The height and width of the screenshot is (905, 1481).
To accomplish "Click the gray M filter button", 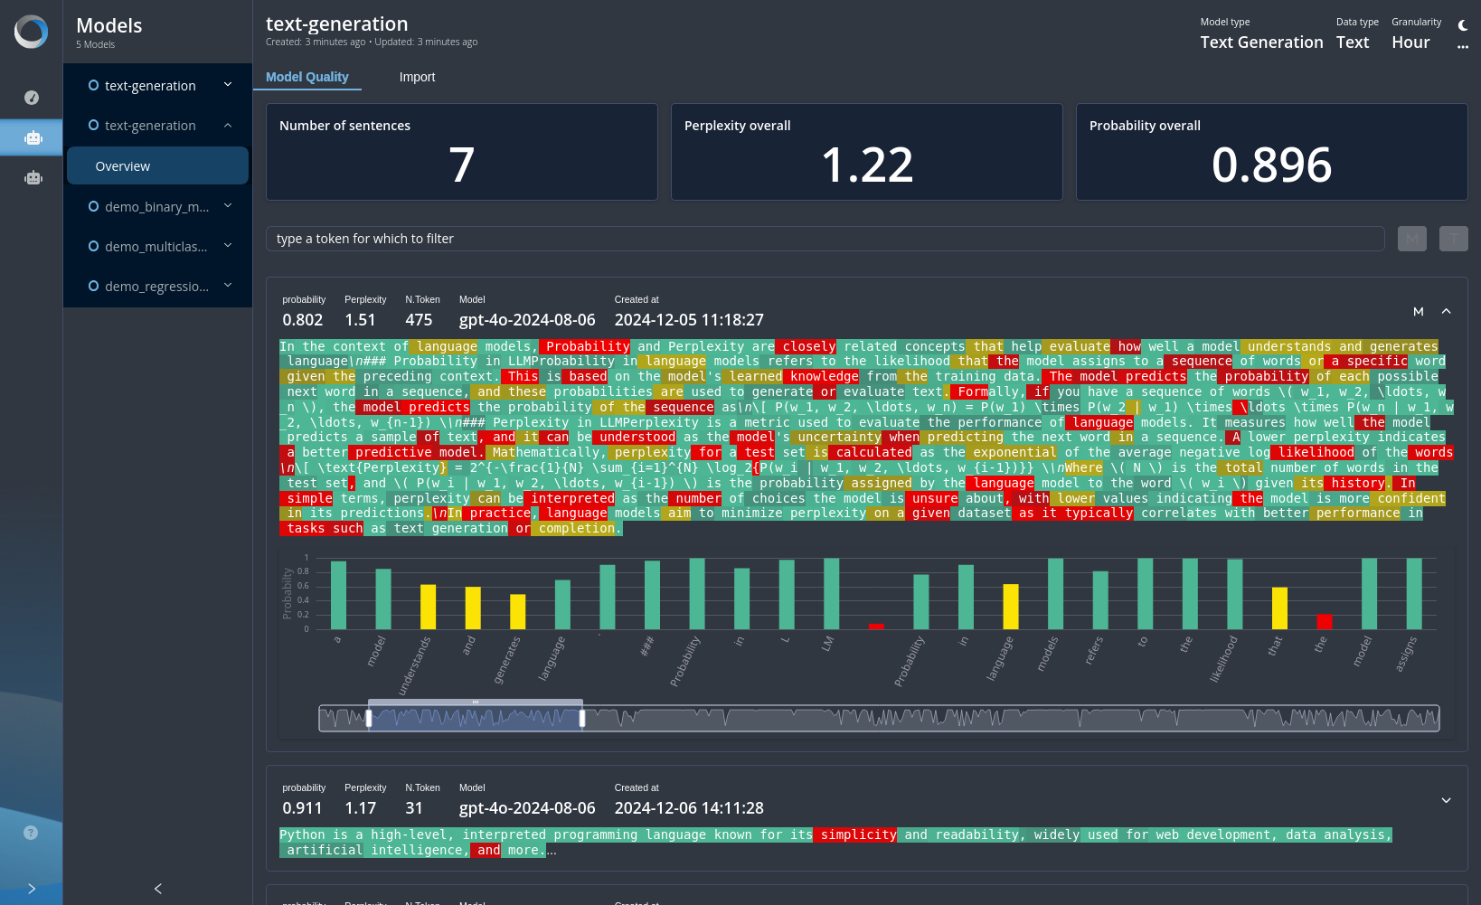I will (x=1412, y=239).
